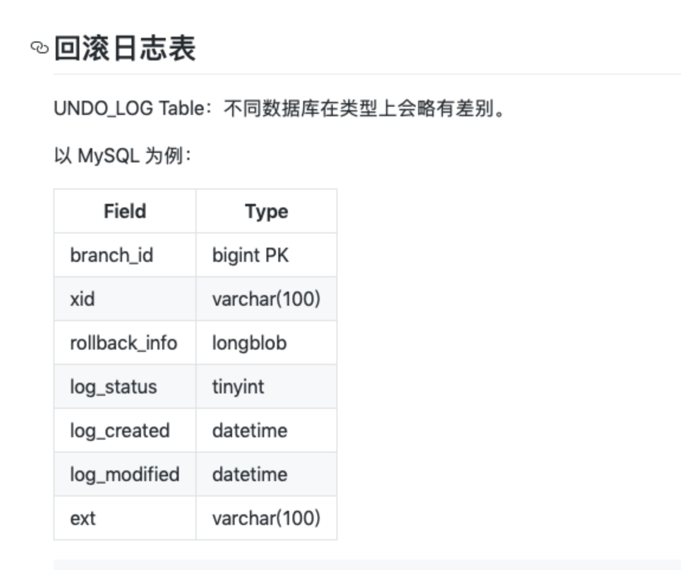Click the Field column header
Image resolution: width=681 pixels, height=570 pixels.
tap(125, 211)
